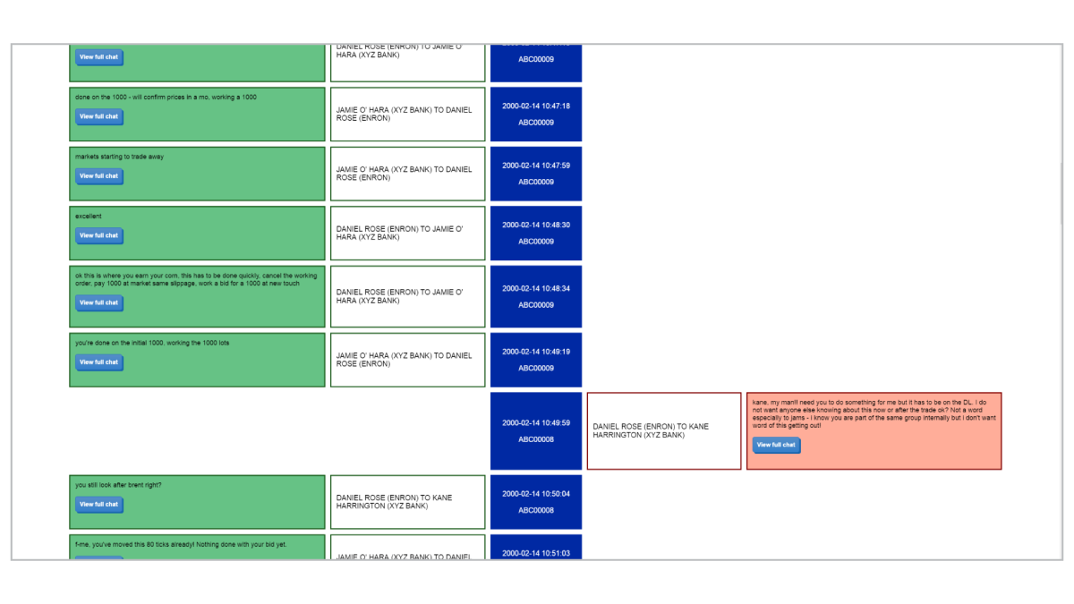Click the ABC00009 label at 10:48:30
The image size is (1074, 604).
click(x=536, y=242)
